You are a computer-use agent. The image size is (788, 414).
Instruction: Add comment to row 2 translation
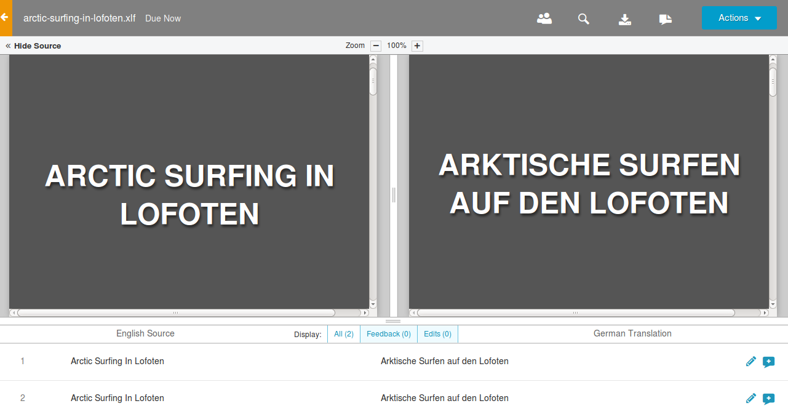[x=768, y=399]
